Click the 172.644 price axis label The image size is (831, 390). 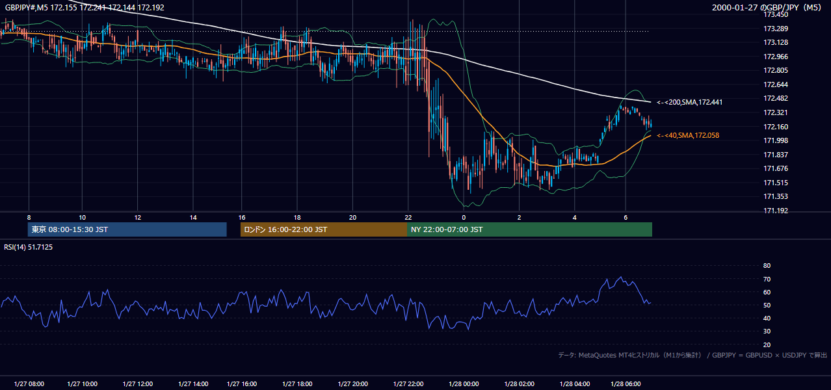tap(776, 84)
